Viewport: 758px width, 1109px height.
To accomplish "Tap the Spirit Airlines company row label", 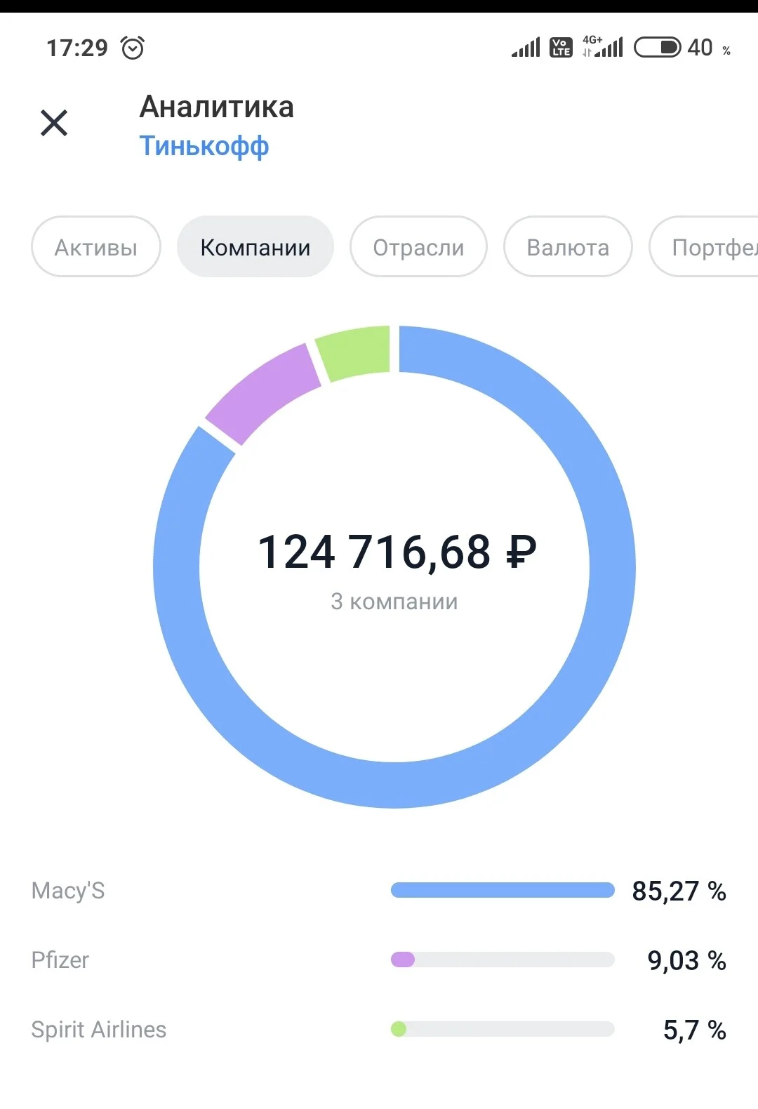I will [x=99, y=1030].
